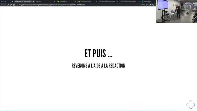Click the Pocket save icon
This screenshot has width=197, height=111.
tap(144, 5)
